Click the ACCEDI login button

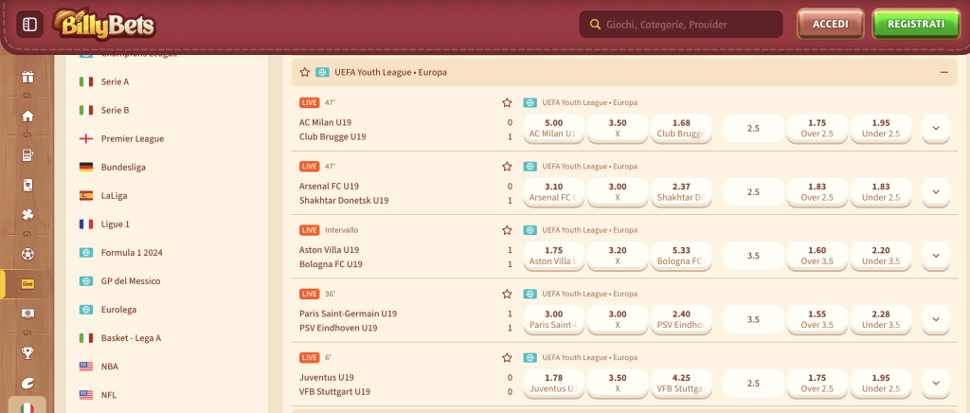pyautogui.click(x=830, y=24)
